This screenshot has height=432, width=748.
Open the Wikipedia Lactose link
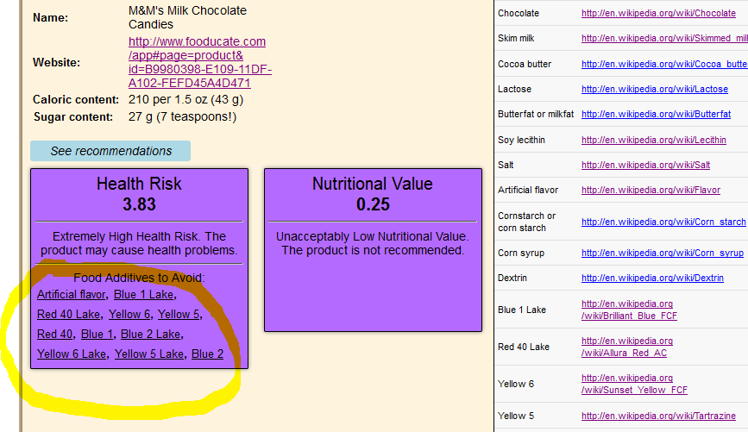coord(655,89)
